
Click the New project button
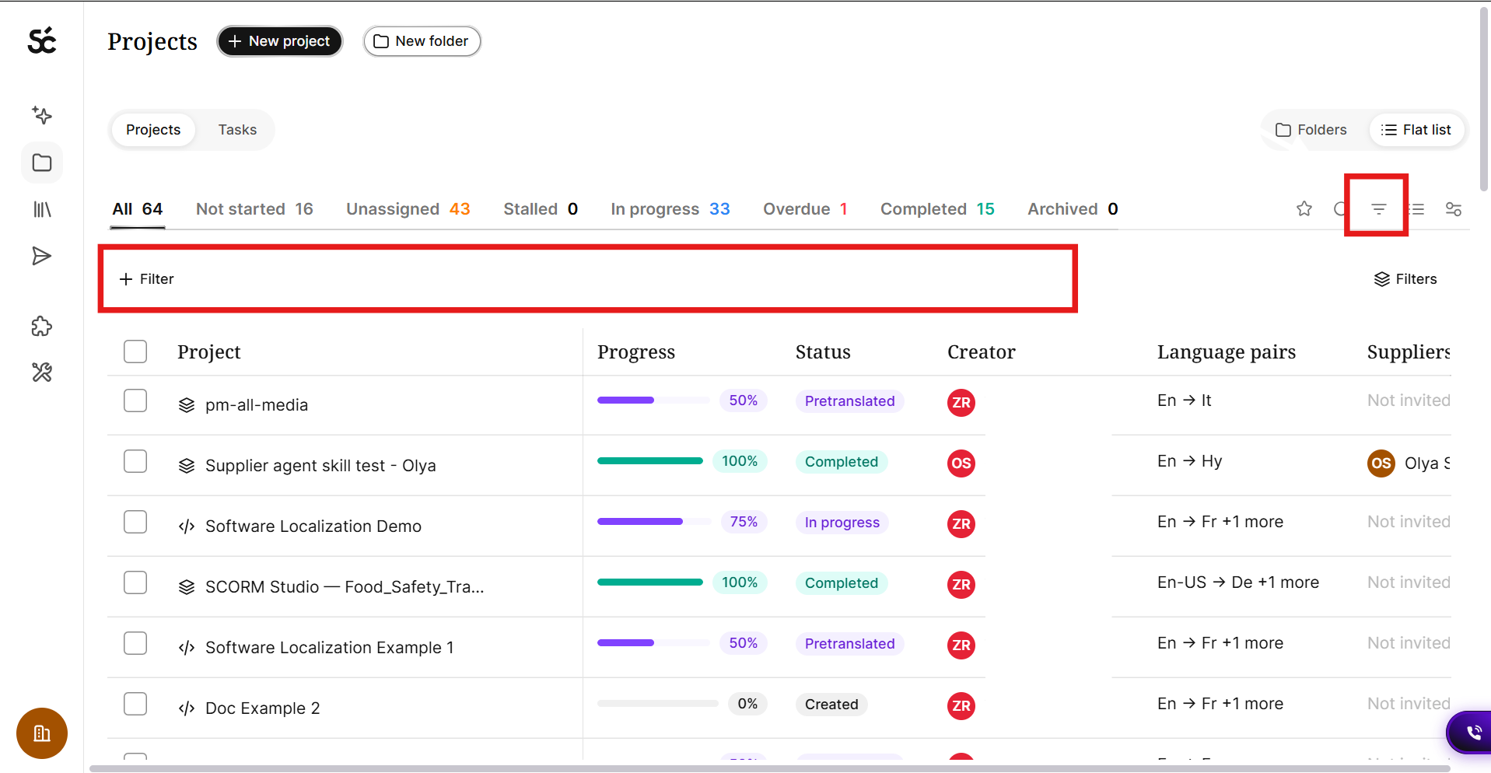280,41
